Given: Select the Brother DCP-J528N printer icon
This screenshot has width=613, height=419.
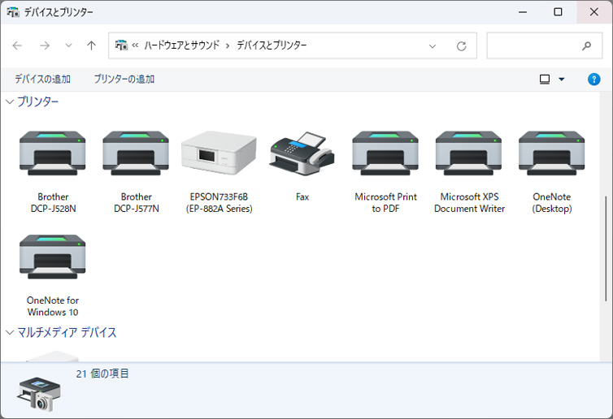Looking at the screenshot, I should 52,153.
